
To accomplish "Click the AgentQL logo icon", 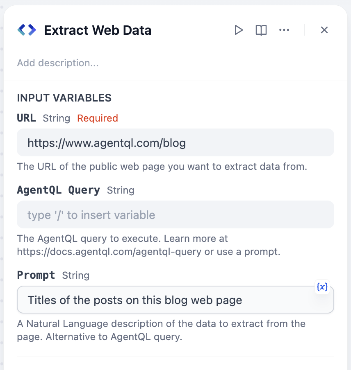I will tap(27, 30).
